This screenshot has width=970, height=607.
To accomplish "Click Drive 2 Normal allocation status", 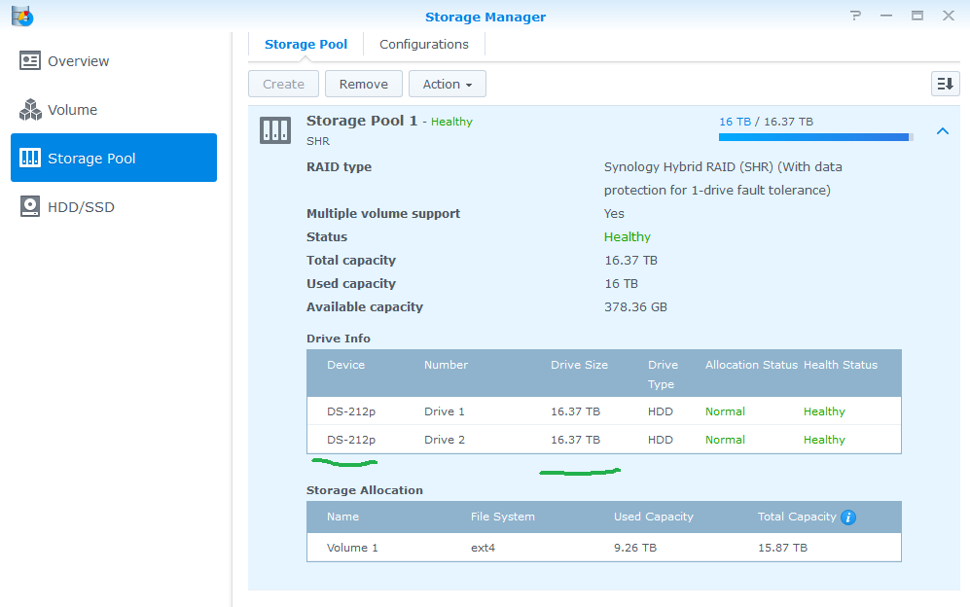I will 725,440.
